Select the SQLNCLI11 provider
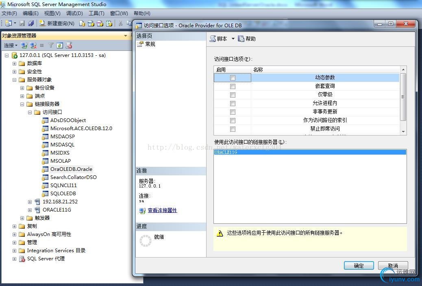422x286 pixels. pyautogui.click(x=63, y=185)
